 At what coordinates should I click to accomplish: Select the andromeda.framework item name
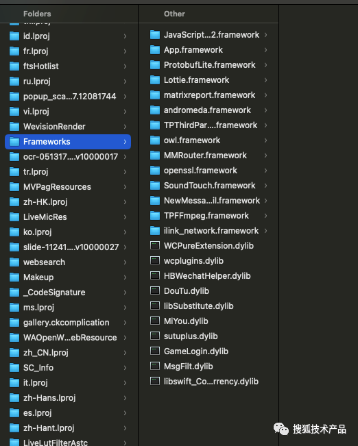207,110
